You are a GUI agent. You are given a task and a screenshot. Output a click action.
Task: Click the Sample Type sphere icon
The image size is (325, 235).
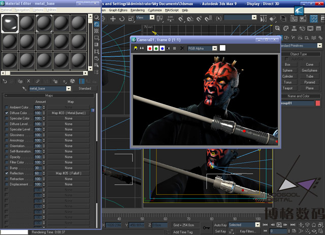(x=96, y=17)
